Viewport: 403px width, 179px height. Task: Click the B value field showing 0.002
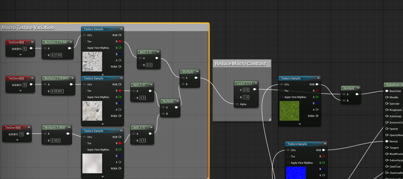coord(55,140)
